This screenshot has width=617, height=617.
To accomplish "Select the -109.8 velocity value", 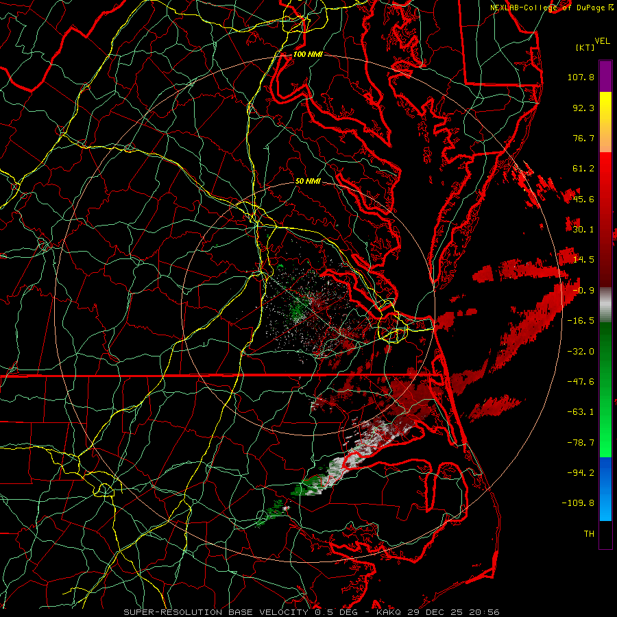I will 578,503.
